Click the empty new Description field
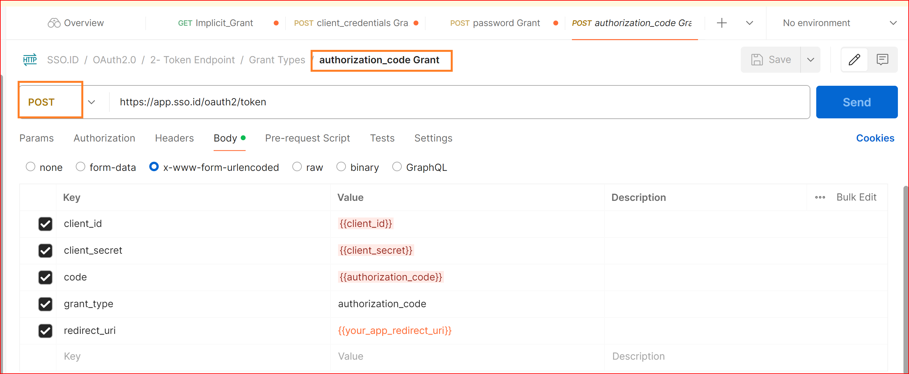This screenshot has width=909, height=374. (x=746, y=357)
